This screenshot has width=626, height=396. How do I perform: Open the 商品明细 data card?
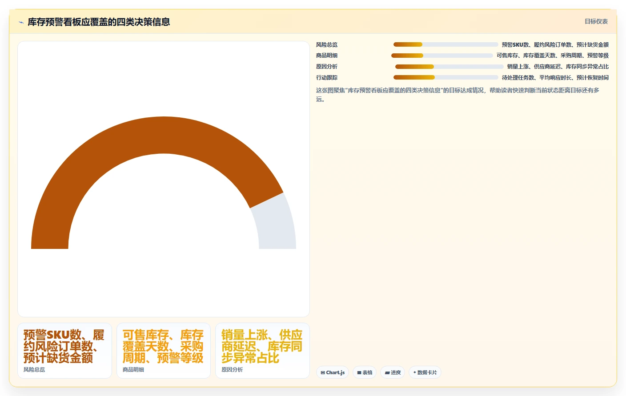pyautogui.click(x=164, y=351)
